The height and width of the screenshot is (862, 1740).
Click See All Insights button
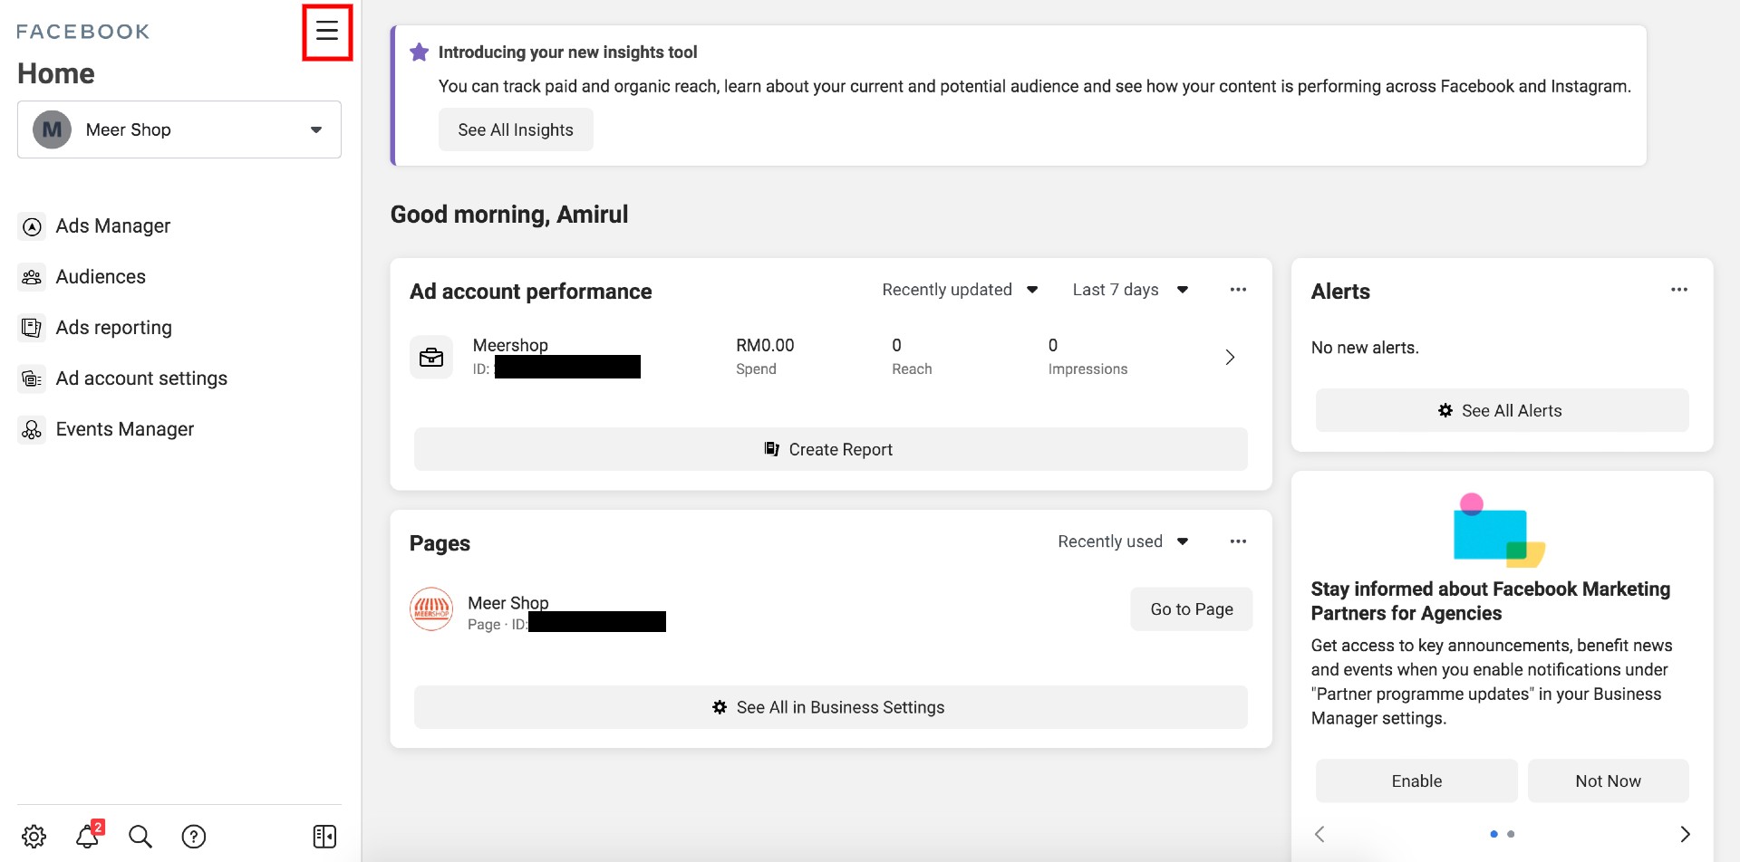(x=516, y=129)
